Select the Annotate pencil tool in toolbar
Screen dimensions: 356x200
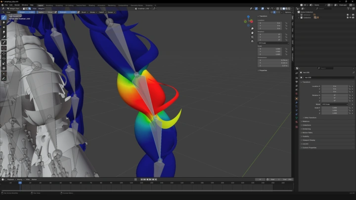tap(3, 79)
